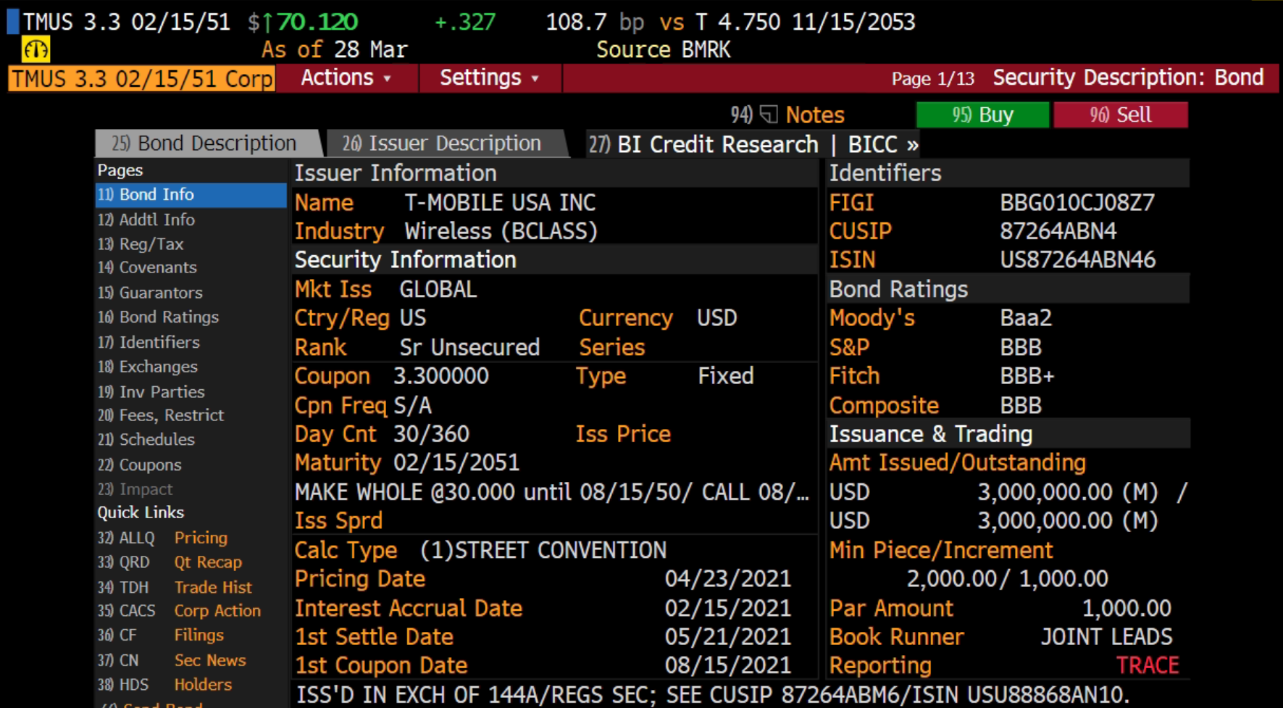Click the Day Cnt value 30/360
1283x708 pixels.
(x=431, y=433)
